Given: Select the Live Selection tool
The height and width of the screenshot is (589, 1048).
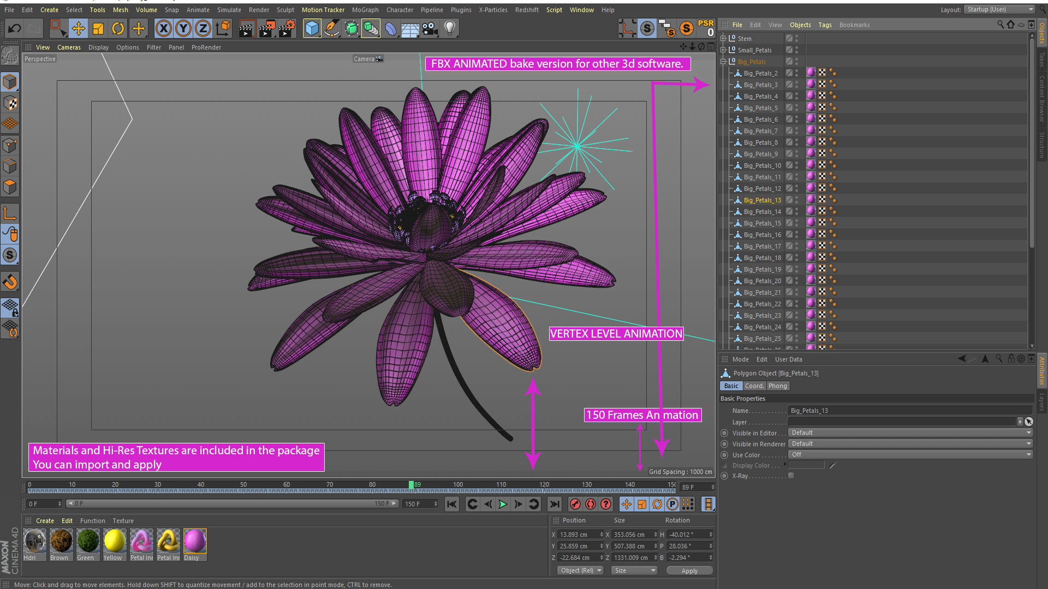Looking at the screenshot, I should [x=57, y=28].
